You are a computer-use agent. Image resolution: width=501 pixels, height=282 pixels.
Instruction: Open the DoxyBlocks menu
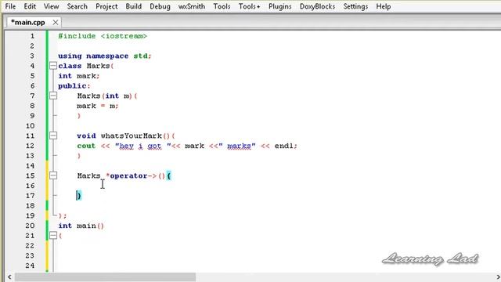pos(317,6)
